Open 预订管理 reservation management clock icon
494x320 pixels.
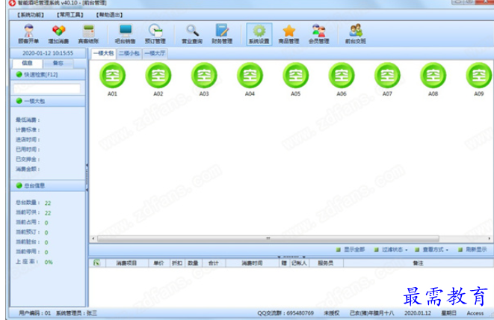(x=155, y=34)
